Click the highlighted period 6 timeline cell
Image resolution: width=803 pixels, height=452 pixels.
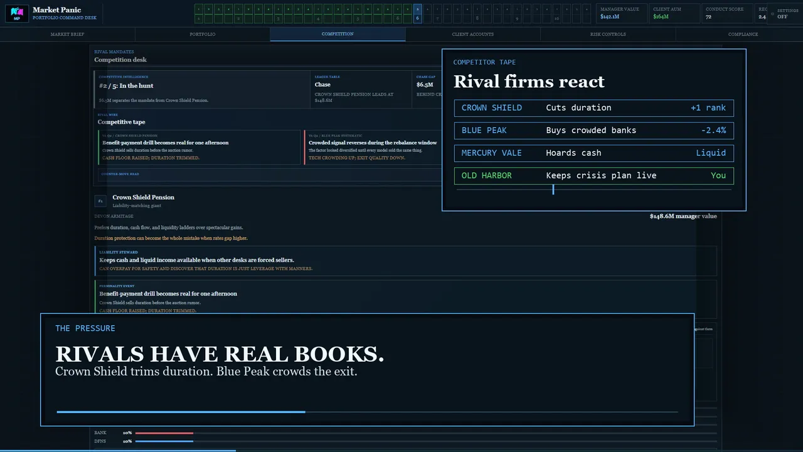(x=418, y=14)
